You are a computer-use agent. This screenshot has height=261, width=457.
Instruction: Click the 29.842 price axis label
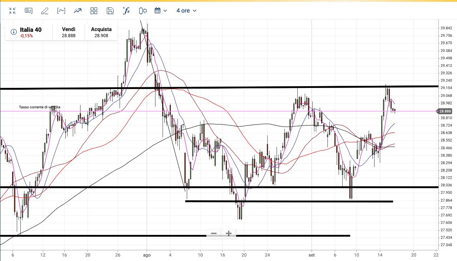[x=446, y=28]
